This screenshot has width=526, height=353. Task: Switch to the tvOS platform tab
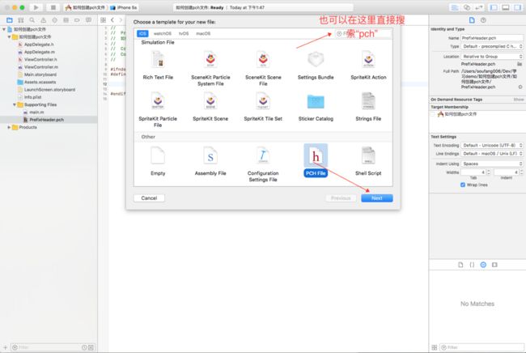click(184, 33)
